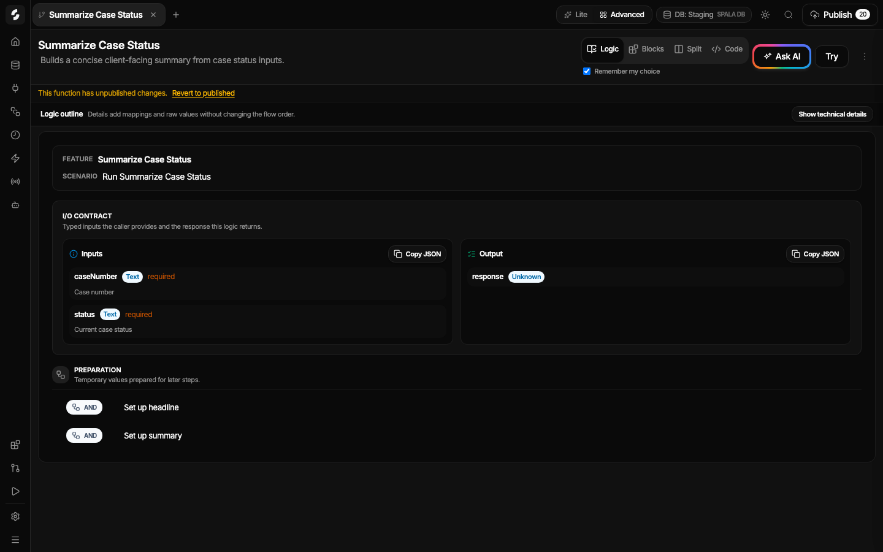Switch to the Code view tab
883x552 pixels.
point(727,49)
